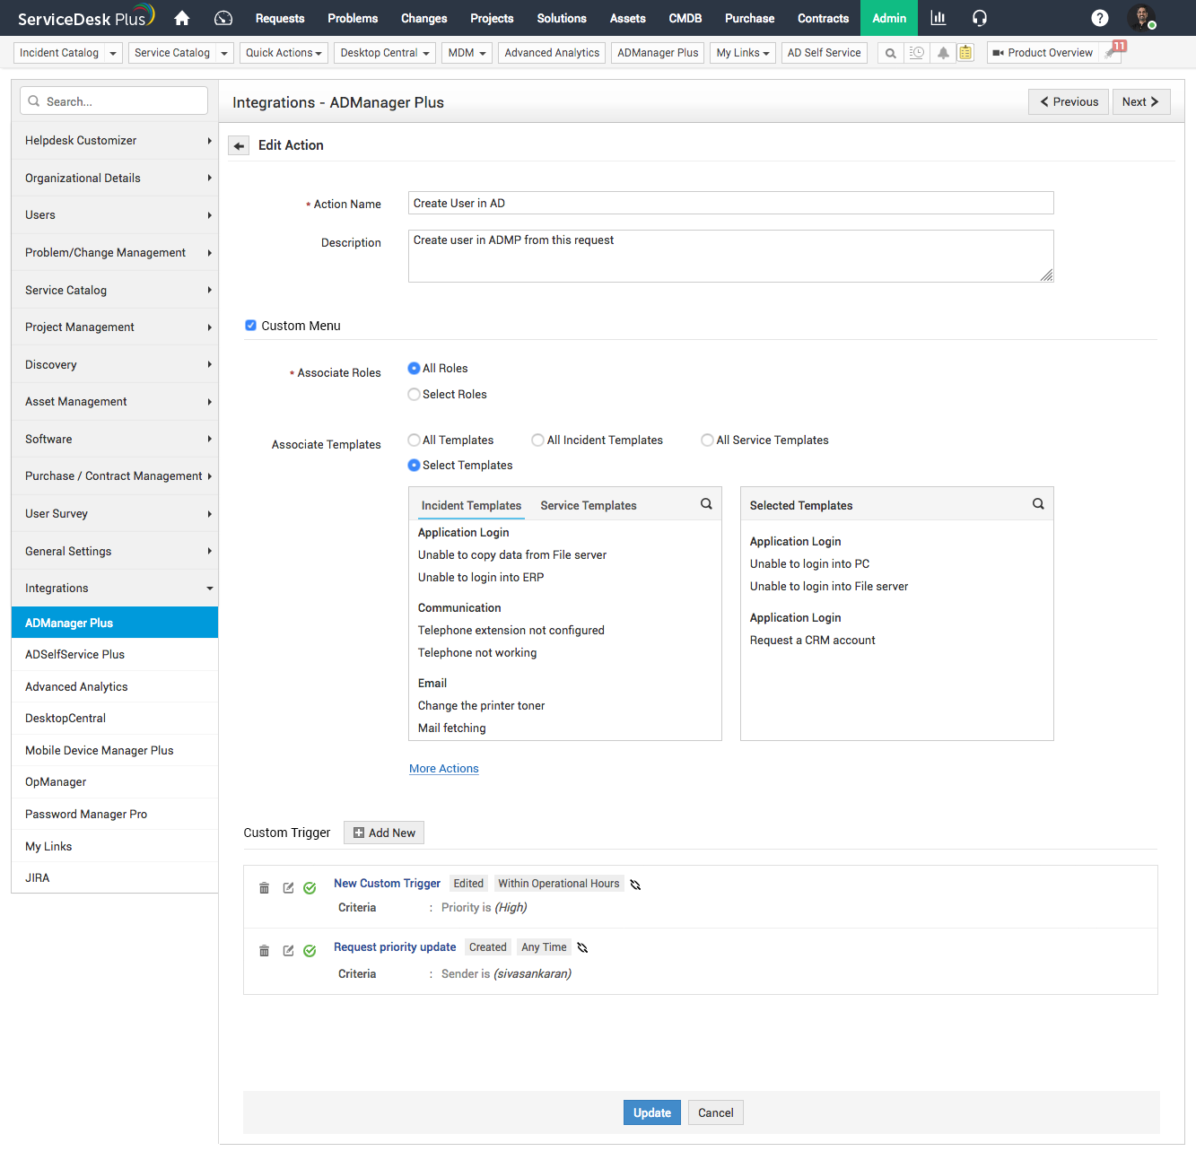This screenshot has height=1160, width=1196.
Task: Open the JIRA integration
Action: tap(115, 878)
